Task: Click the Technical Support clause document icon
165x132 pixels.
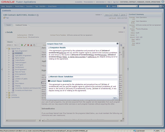Action: pos(13,63)
